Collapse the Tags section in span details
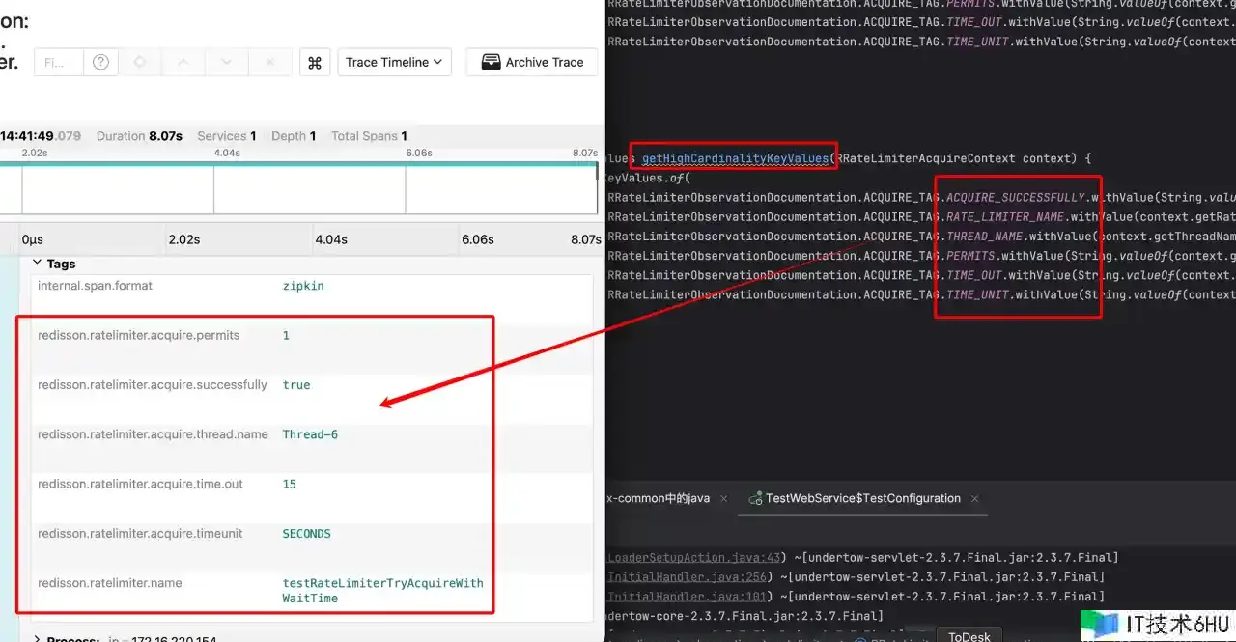The image size is (1236, 642). point(54,264)
